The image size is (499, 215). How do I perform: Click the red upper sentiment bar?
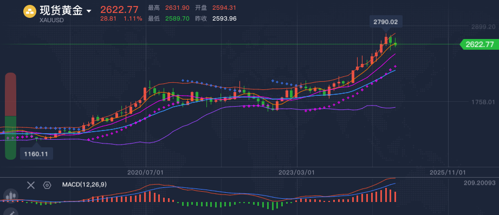[10, 94]
